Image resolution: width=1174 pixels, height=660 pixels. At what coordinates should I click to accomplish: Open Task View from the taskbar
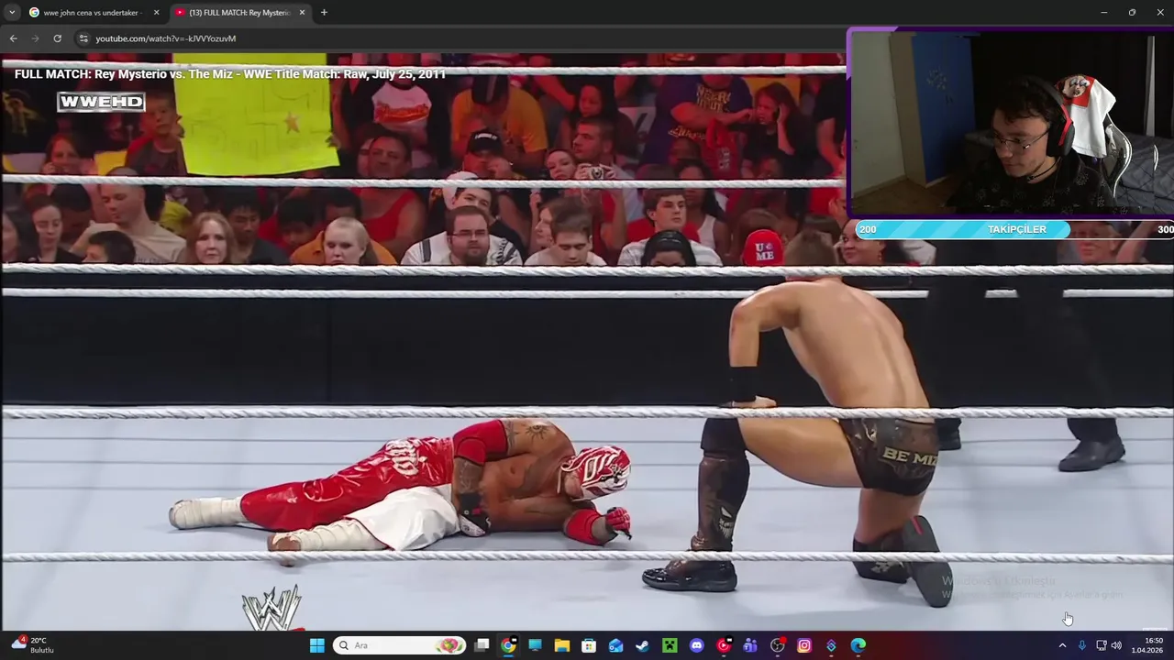pyautogui.click(x=482, y=645)
